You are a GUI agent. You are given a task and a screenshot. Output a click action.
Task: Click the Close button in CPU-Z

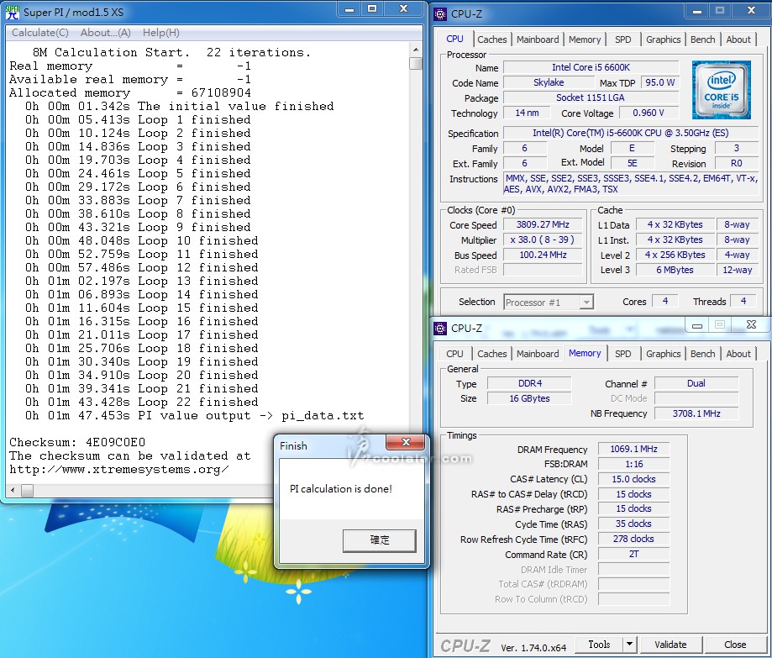735,645
